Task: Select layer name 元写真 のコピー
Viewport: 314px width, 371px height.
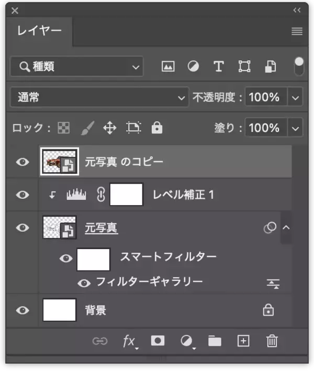Action: pos(124,162)
